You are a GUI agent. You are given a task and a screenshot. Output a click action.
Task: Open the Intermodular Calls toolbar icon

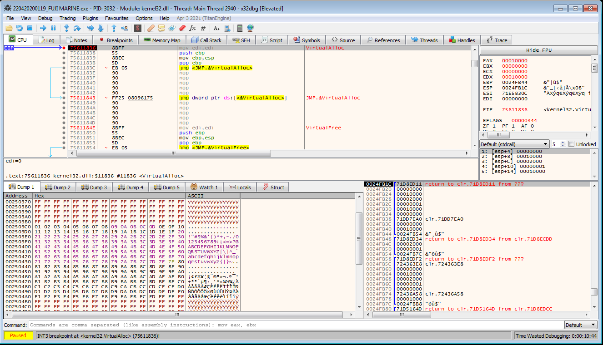(x=227, y=28)
